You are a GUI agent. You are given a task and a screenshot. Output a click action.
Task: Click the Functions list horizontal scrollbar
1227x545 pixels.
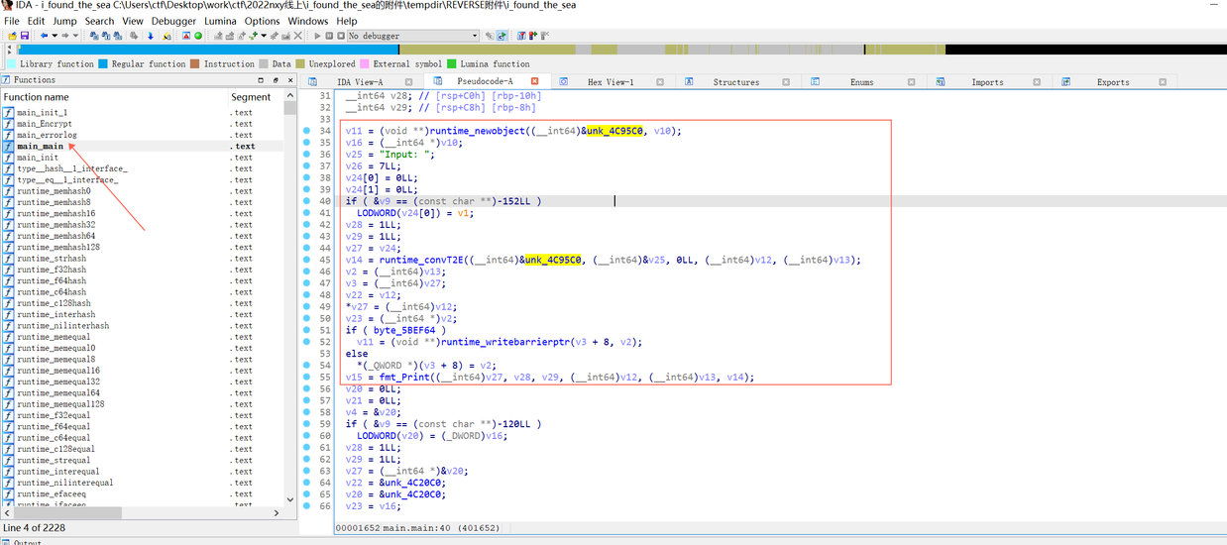pyautogui.click(x=142, y=513)
